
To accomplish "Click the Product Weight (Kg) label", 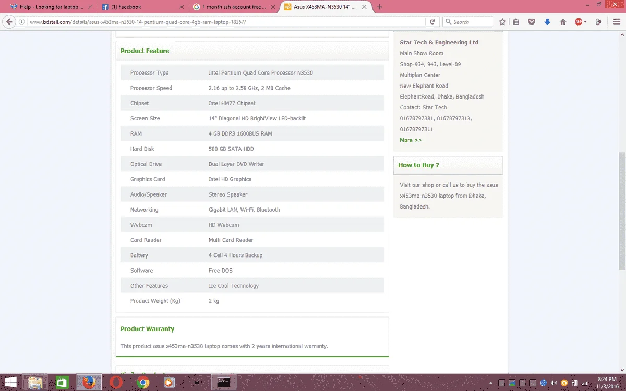I will pyautogui.click(x=155, y=301).
